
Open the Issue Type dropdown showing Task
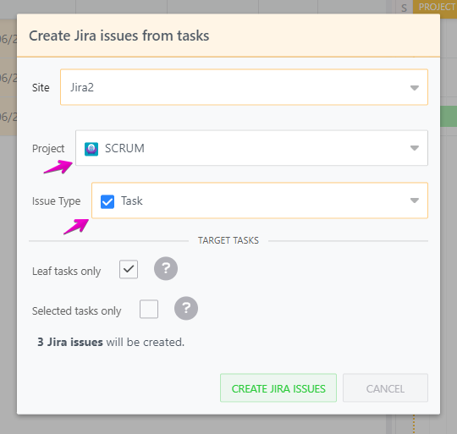click(x=260, y=201)
